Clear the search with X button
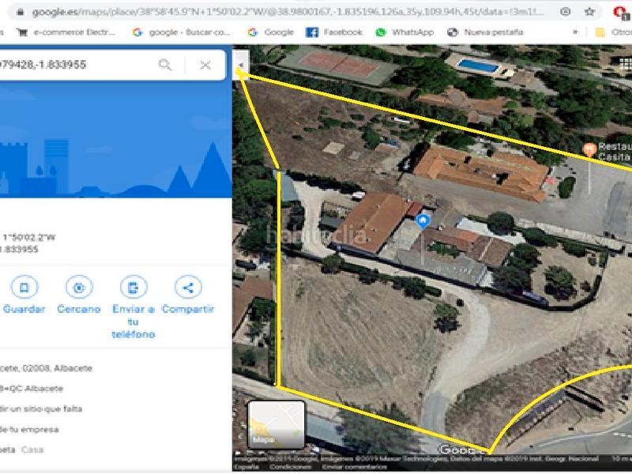Screen dimensions: 632x474 point(205,65)
